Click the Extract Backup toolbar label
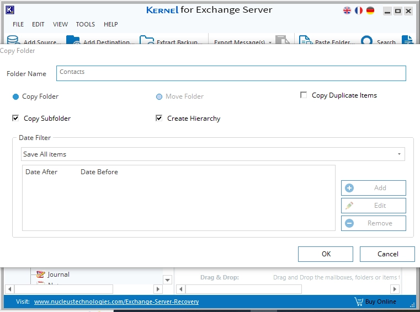Screen dimensions: 420x312 click(x=179, y=42)
